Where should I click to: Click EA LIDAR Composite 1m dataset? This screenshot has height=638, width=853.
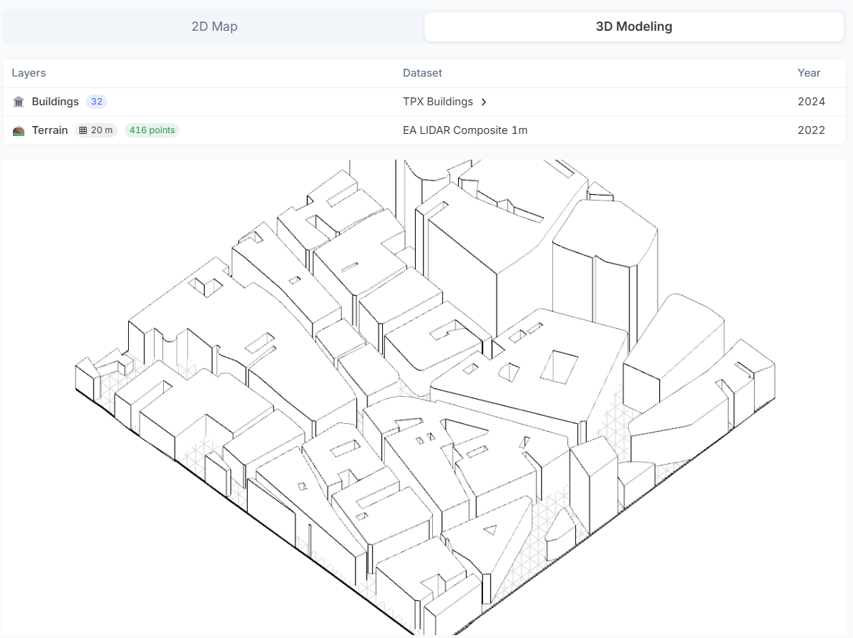pos(465,130)
